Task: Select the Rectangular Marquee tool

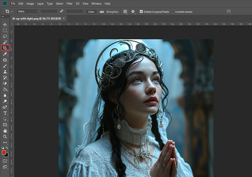Action: click(5, 30)
